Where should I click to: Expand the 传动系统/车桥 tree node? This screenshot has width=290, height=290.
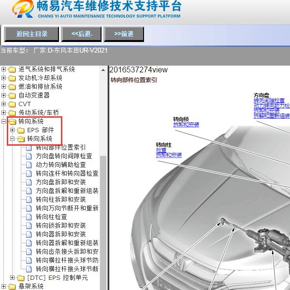pyautogui.click(x=3, y=112)
